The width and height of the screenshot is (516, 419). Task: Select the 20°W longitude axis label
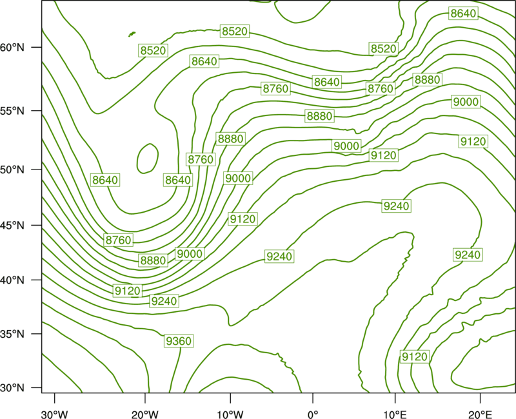coord(144,414)
